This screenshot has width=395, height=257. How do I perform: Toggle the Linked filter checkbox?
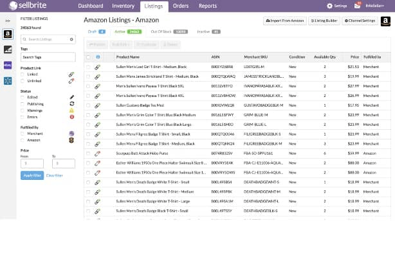(x=23, y=75)
